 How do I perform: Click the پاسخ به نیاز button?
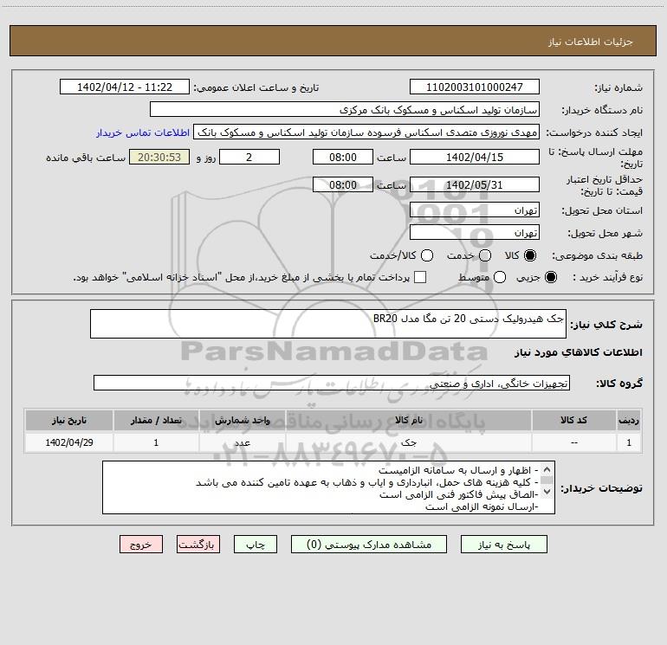[503, 545]
